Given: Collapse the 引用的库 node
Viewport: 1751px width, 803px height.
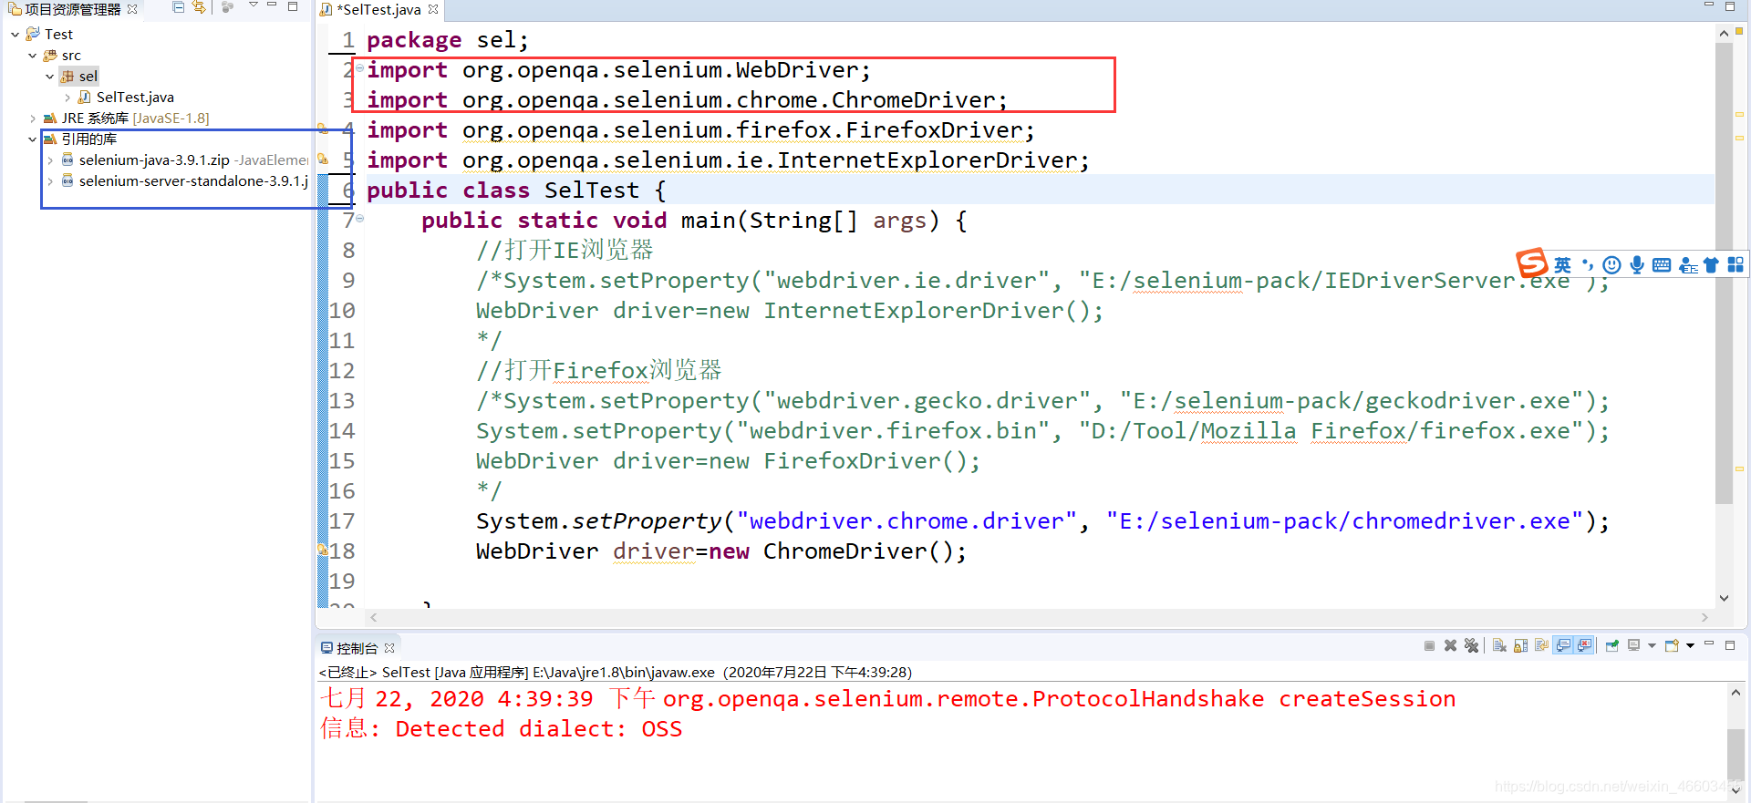Looking at the screenshot, I should click(32, 139).
